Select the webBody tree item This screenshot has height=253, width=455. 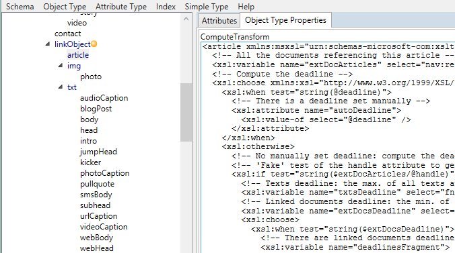coord(96,238)
